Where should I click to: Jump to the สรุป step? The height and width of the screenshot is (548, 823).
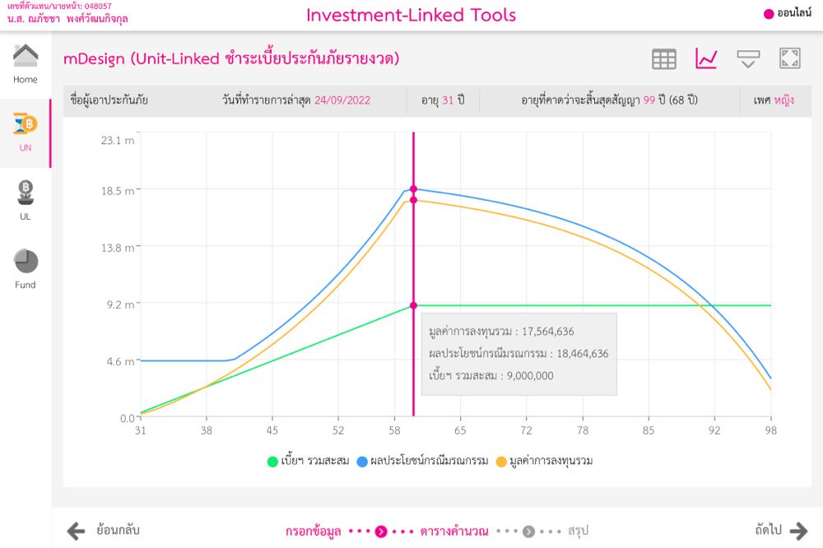click(x=578, y=531)
